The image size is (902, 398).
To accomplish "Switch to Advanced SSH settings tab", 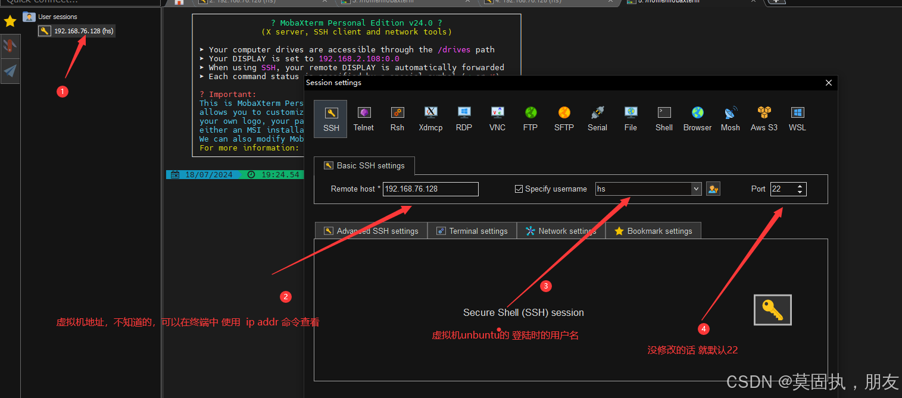I will coord(371,231).
